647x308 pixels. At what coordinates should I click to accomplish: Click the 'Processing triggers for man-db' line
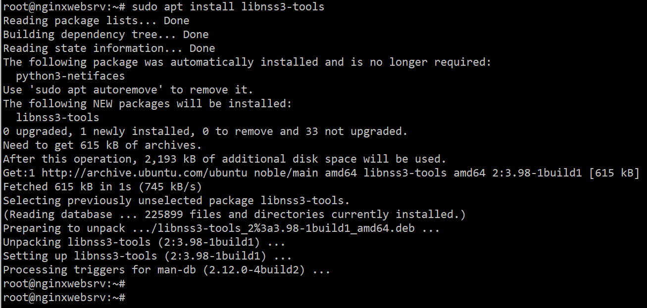pos(166,270)
